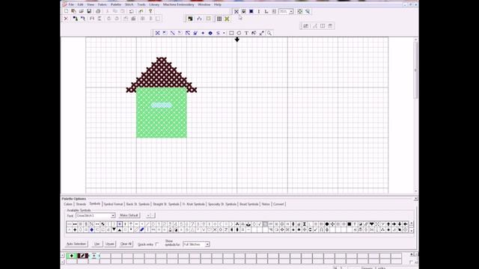Click the Use button
The height and width of the screenshot is (269, 479).
click(x=97, y=244)
